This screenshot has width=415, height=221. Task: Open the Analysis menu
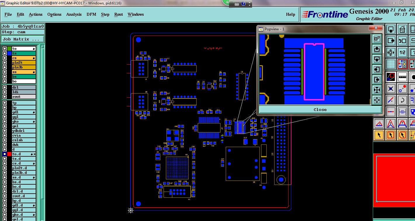click(74, 14)
